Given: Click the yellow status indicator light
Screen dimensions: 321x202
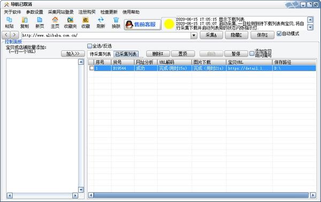Looking at the screenshot, I should (169, 24).
